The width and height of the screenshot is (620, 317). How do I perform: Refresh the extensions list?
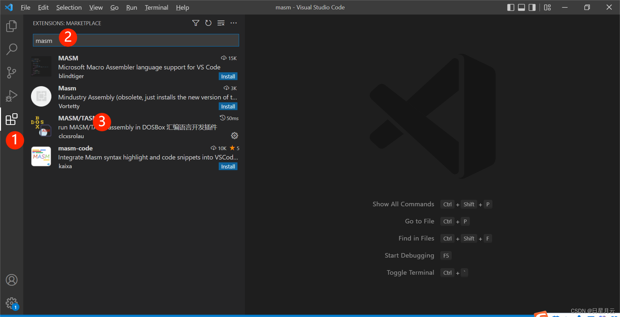click(208, 23)
